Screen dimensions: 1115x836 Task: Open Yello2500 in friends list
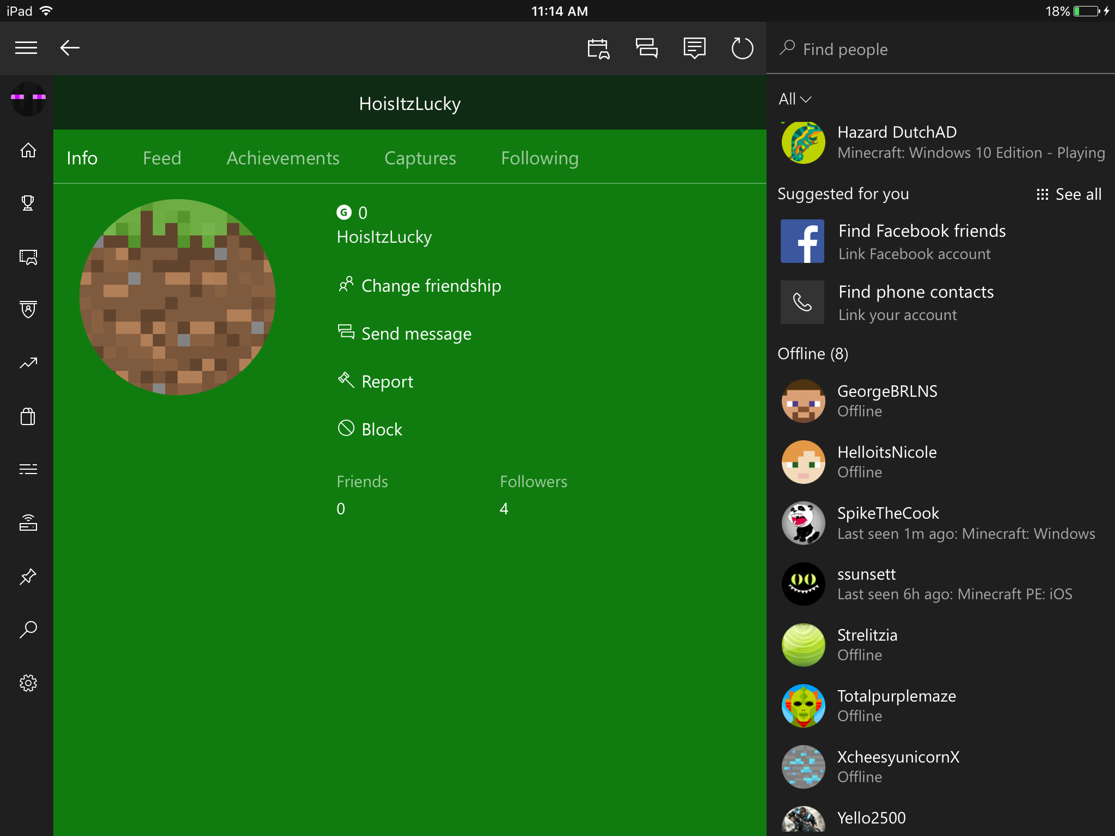(x=941, y=819)
